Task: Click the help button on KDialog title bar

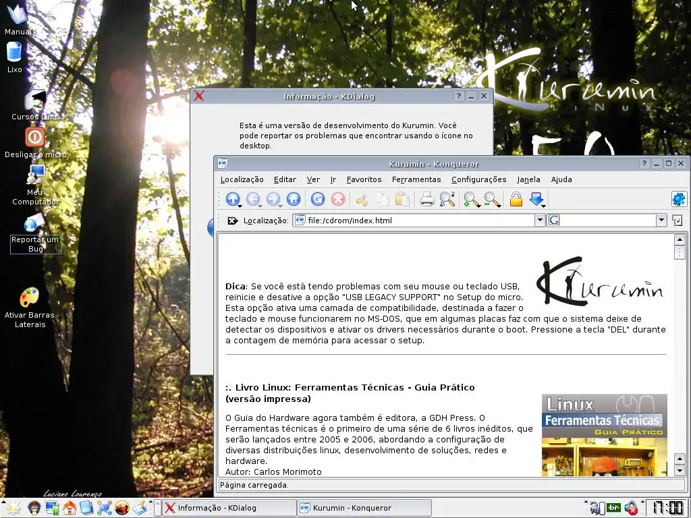Action: tap(459, 96)
